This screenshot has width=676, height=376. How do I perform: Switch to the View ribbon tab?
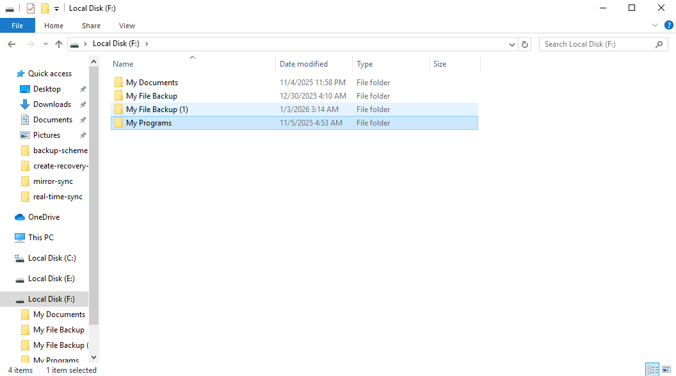pos(127,26)
